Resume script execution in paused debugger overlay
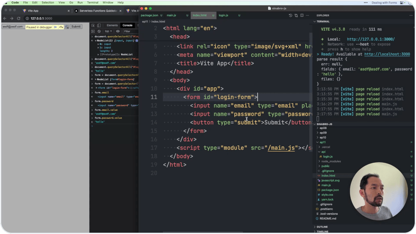The image size is (416, 234). pyautogui.click(x=55, y=27)
